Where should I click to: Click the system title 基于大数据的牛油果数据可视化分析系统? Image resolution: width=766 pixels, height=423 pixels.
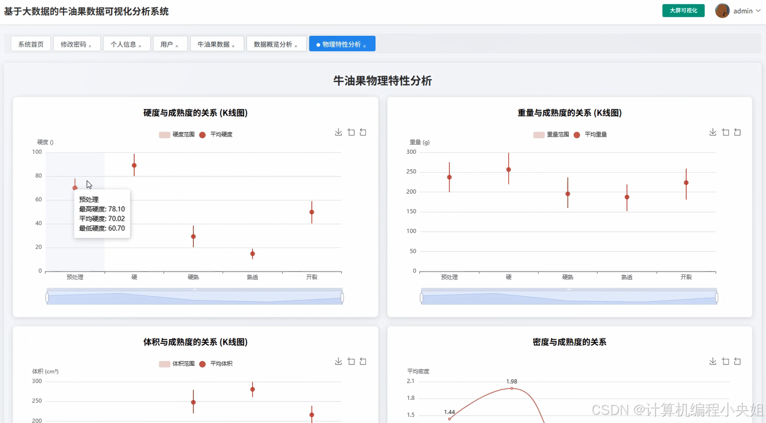pos(87,11)
